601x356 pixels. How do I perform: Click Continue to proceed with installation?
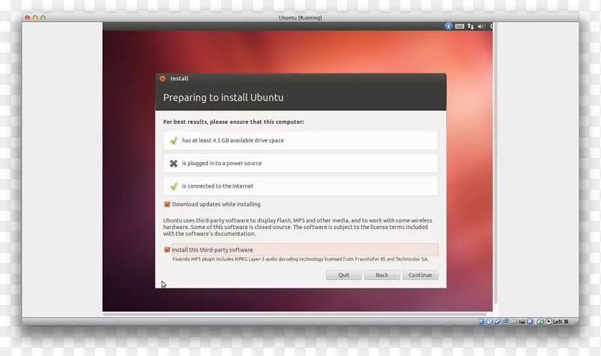coord(420,275)
